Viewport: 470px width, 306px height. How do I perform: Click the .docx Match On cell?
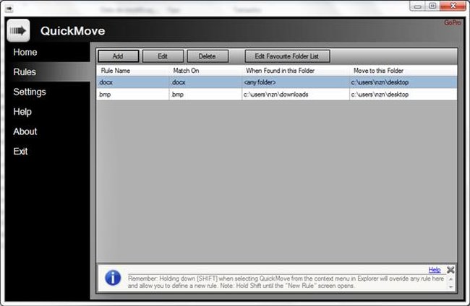(x=205, y=82)
